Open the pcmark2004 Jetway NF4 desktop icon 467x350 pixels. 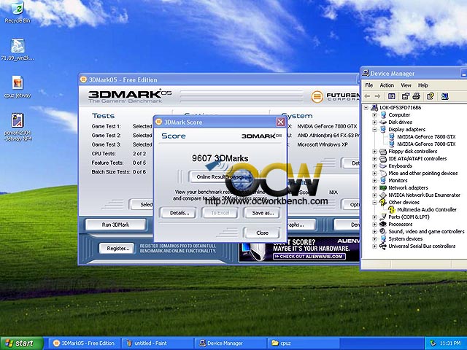[x=18, y=126]
